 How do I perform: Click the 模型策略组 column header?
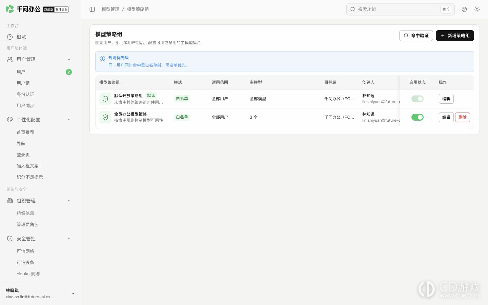pos(109,82)
